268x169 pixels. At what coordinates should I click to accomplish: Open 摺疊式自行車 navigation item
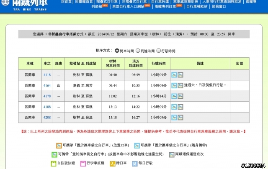(x=107, y=2)
